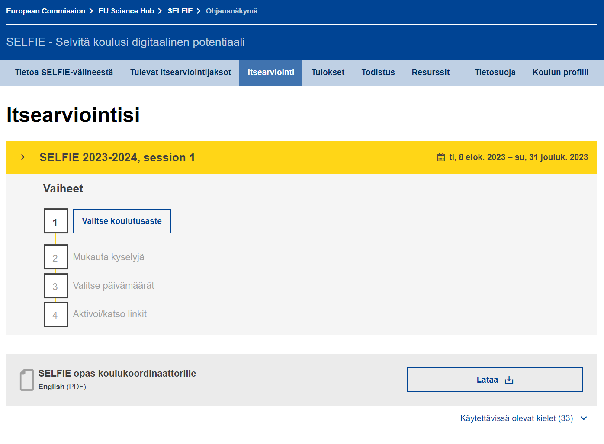Click the Aktivoi/katso linkit step label
604x444 pixels.
(110, 314)
